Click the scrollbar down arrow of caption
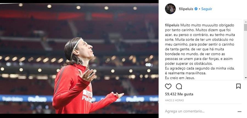Viewport: 247px width, 118px height. pyautogui.click(x=245, y=78)
